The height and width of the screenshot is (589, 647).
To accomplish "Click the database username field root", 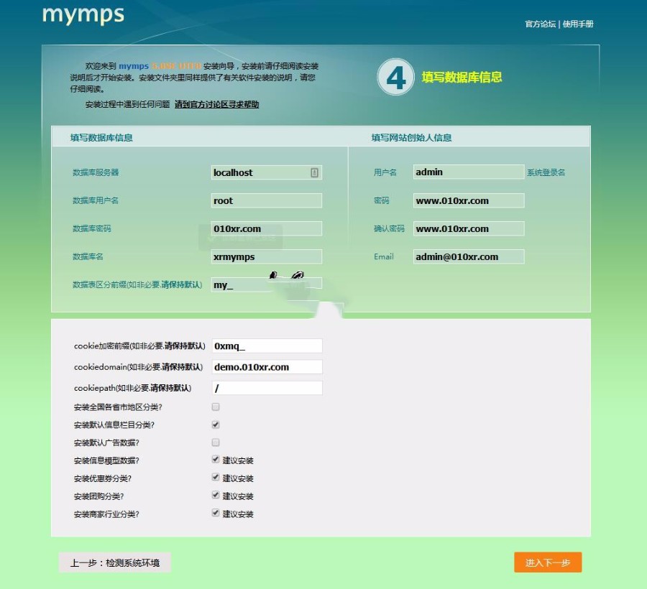I will 267,200.
